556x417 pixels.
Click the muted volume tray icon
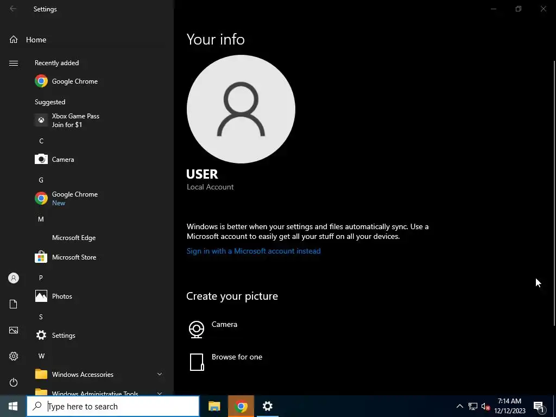[485, 406]
